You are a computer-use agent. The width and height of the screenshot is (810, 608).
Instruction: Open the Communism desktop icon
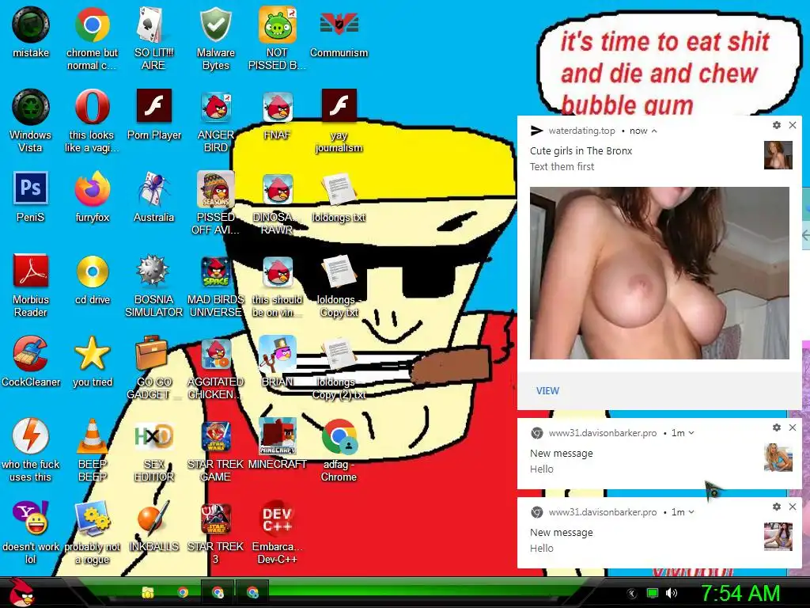[x=339, y=32]
